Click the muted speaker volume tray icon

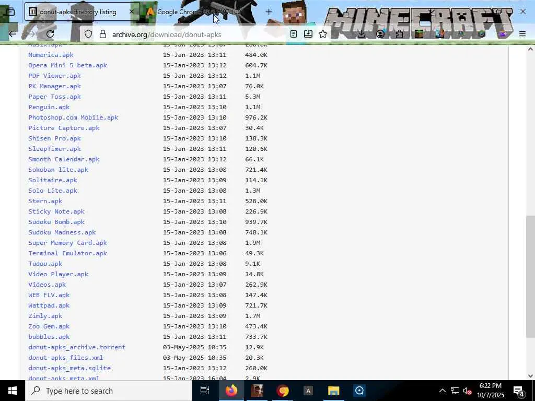click(x=467, y=391)
